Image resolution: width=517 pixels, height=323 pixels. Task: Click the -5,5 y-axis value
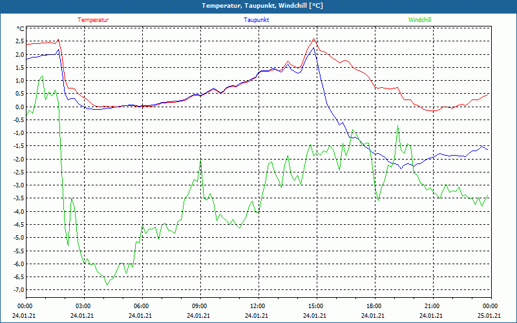click(x=19, y=251)
